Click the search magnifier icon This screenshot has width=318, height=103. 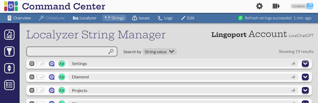111,51
